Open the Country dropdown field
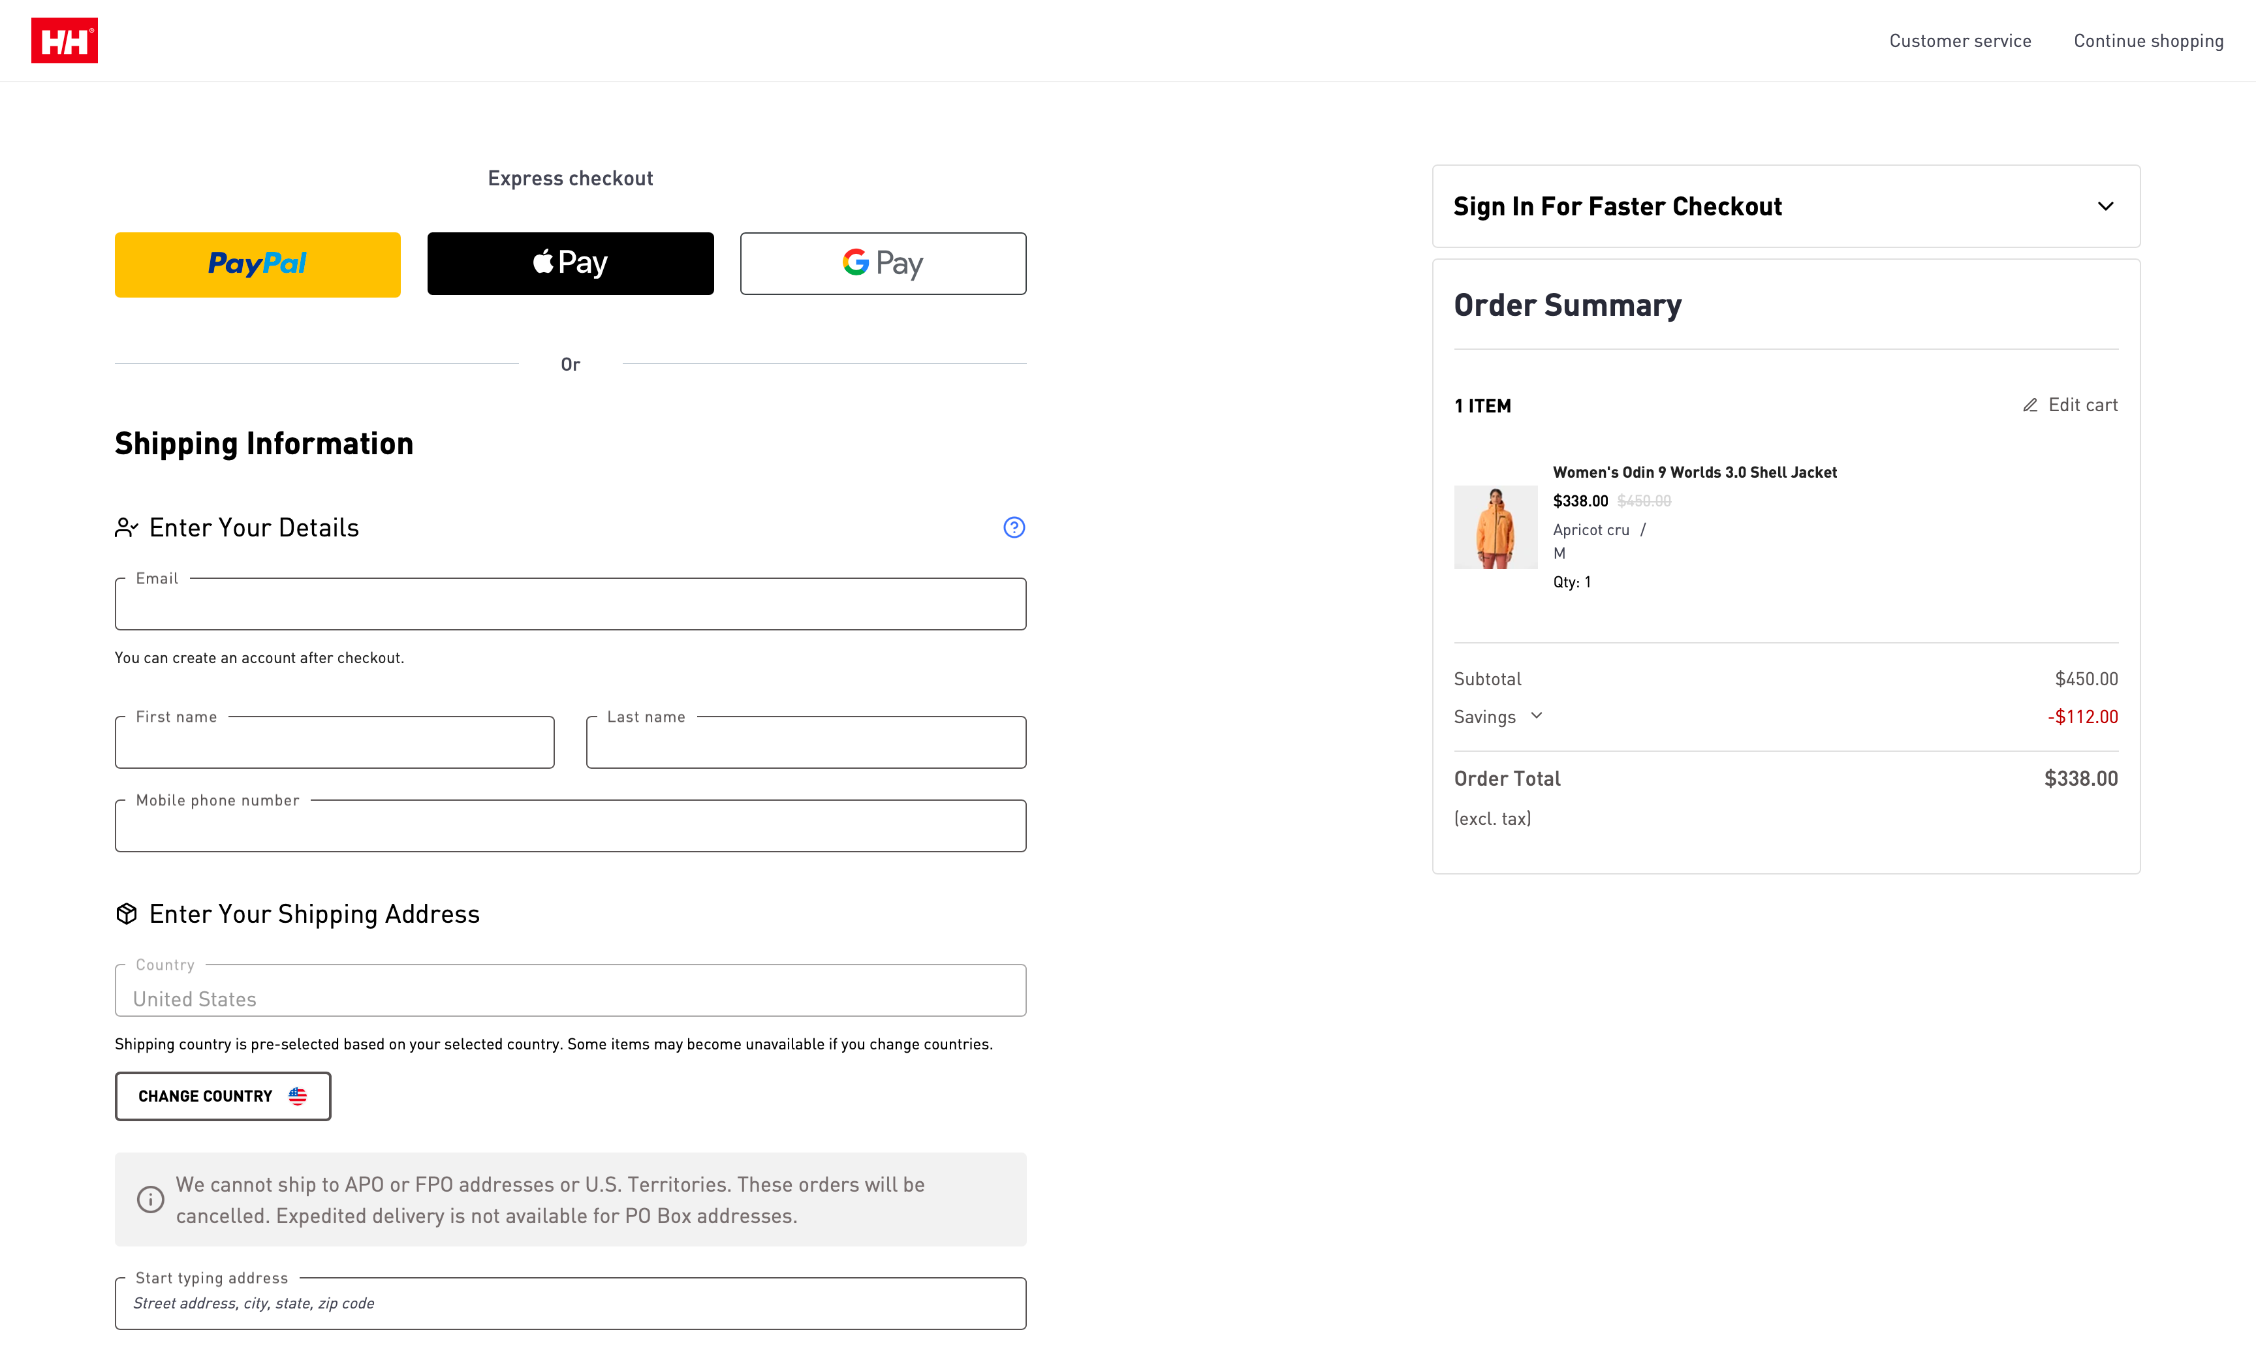 click(570, 991)
